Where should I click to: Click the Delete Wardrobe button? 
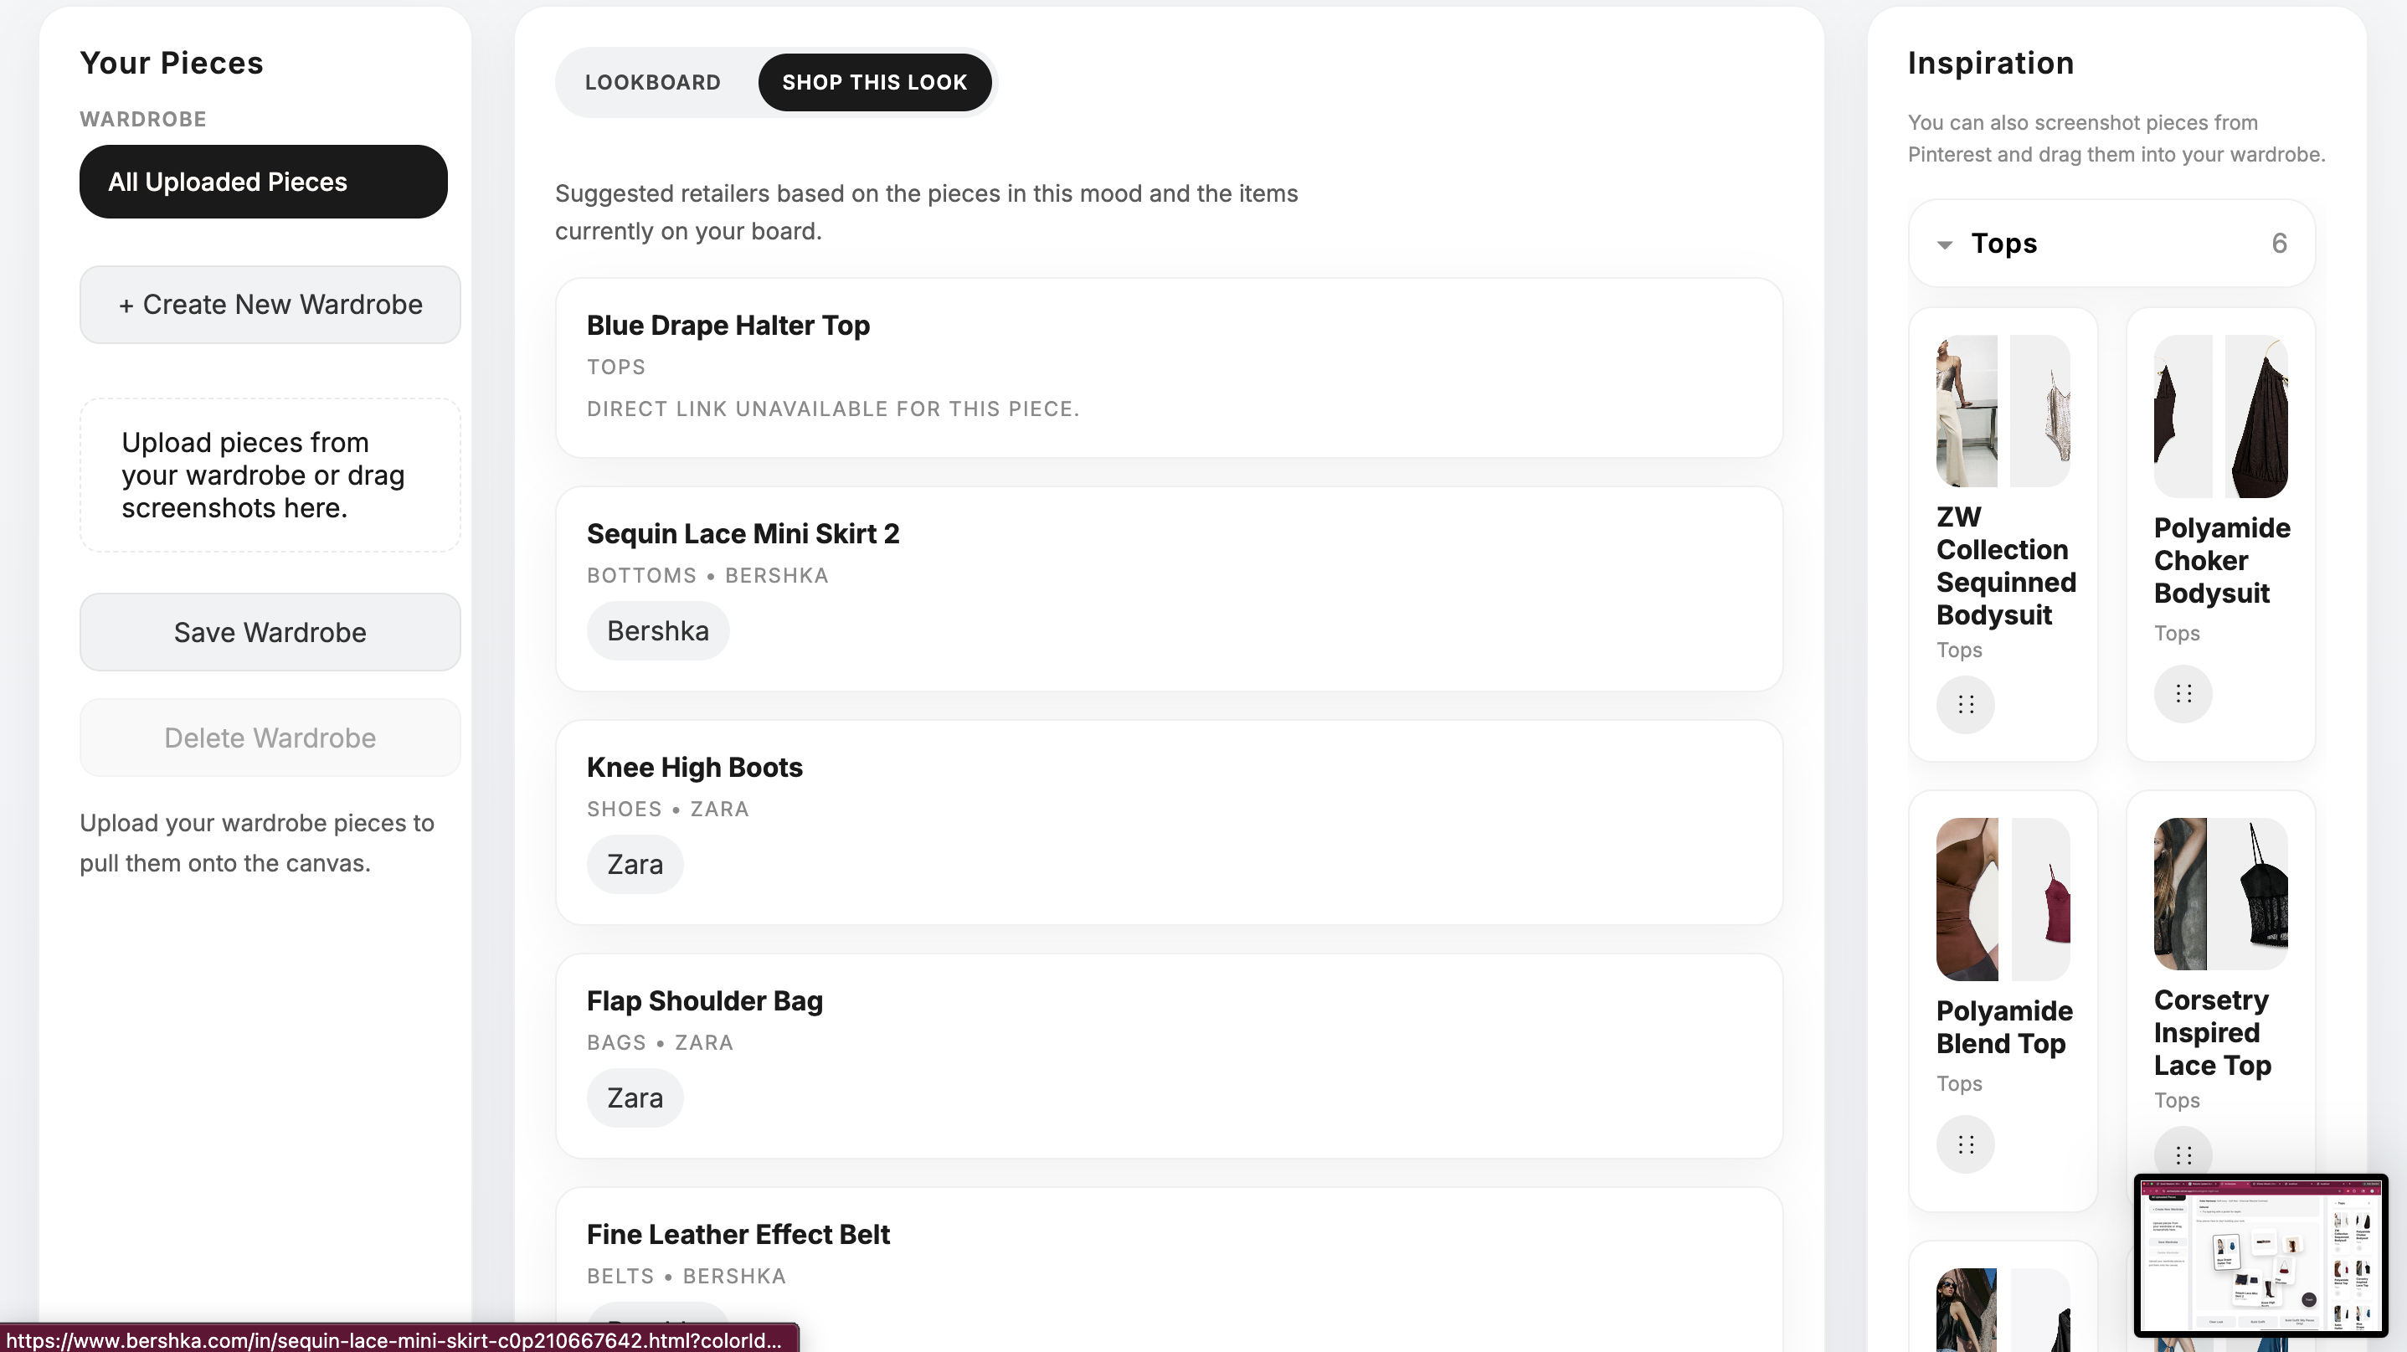coord(269,738)
